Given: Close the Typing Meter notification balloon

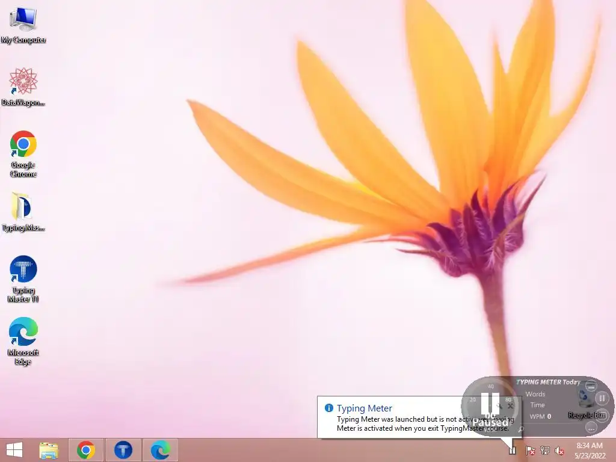Looking at the screenshot, I should pyautogui.click(x=510, y=406).
